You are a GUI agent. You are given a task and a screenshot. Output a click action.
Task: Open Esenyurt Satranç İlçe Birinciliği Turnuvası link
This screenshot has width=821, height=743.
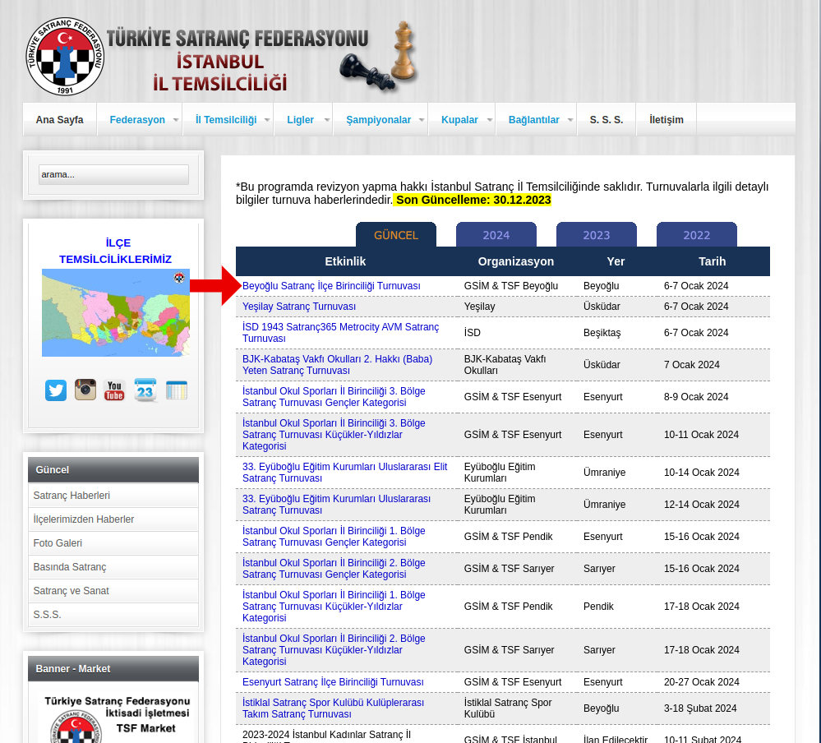click(333, 681)
